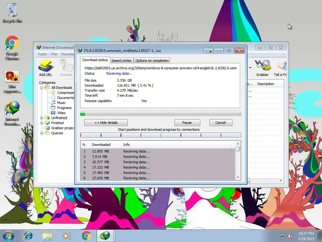Switch to the Speed Limiter tab
This screenshot has height=242, width=322.
121,60
